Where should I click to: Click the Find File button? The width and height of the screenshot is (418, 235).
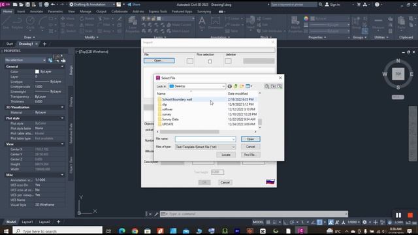coord(250,155)
